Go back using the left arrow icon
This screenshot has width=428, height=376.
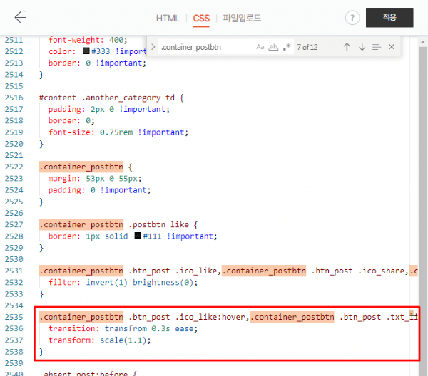[20, 17]
